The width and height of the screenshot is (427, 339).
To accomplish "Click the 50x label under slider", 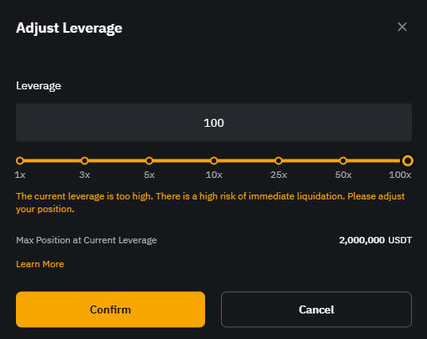I will (343, 175).
